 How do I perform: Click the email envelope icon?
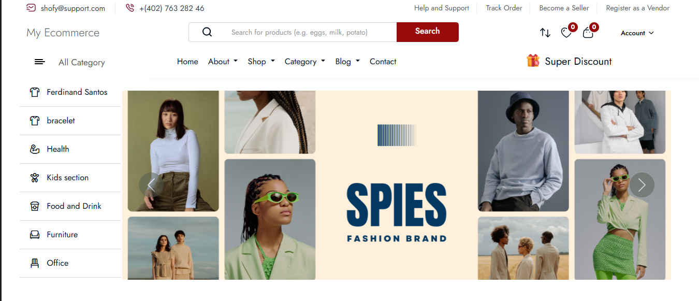31,8
